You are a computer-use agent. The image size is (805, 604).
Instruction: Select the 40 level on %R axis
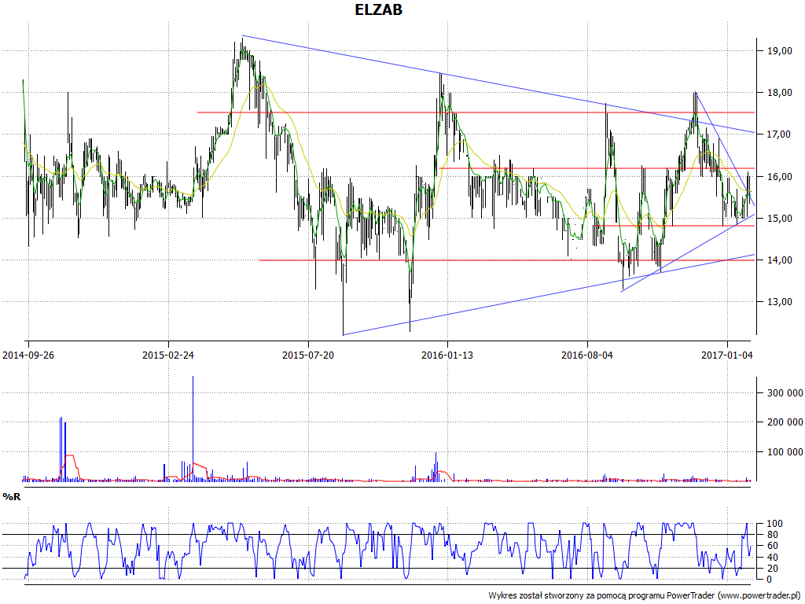point(774,558)
